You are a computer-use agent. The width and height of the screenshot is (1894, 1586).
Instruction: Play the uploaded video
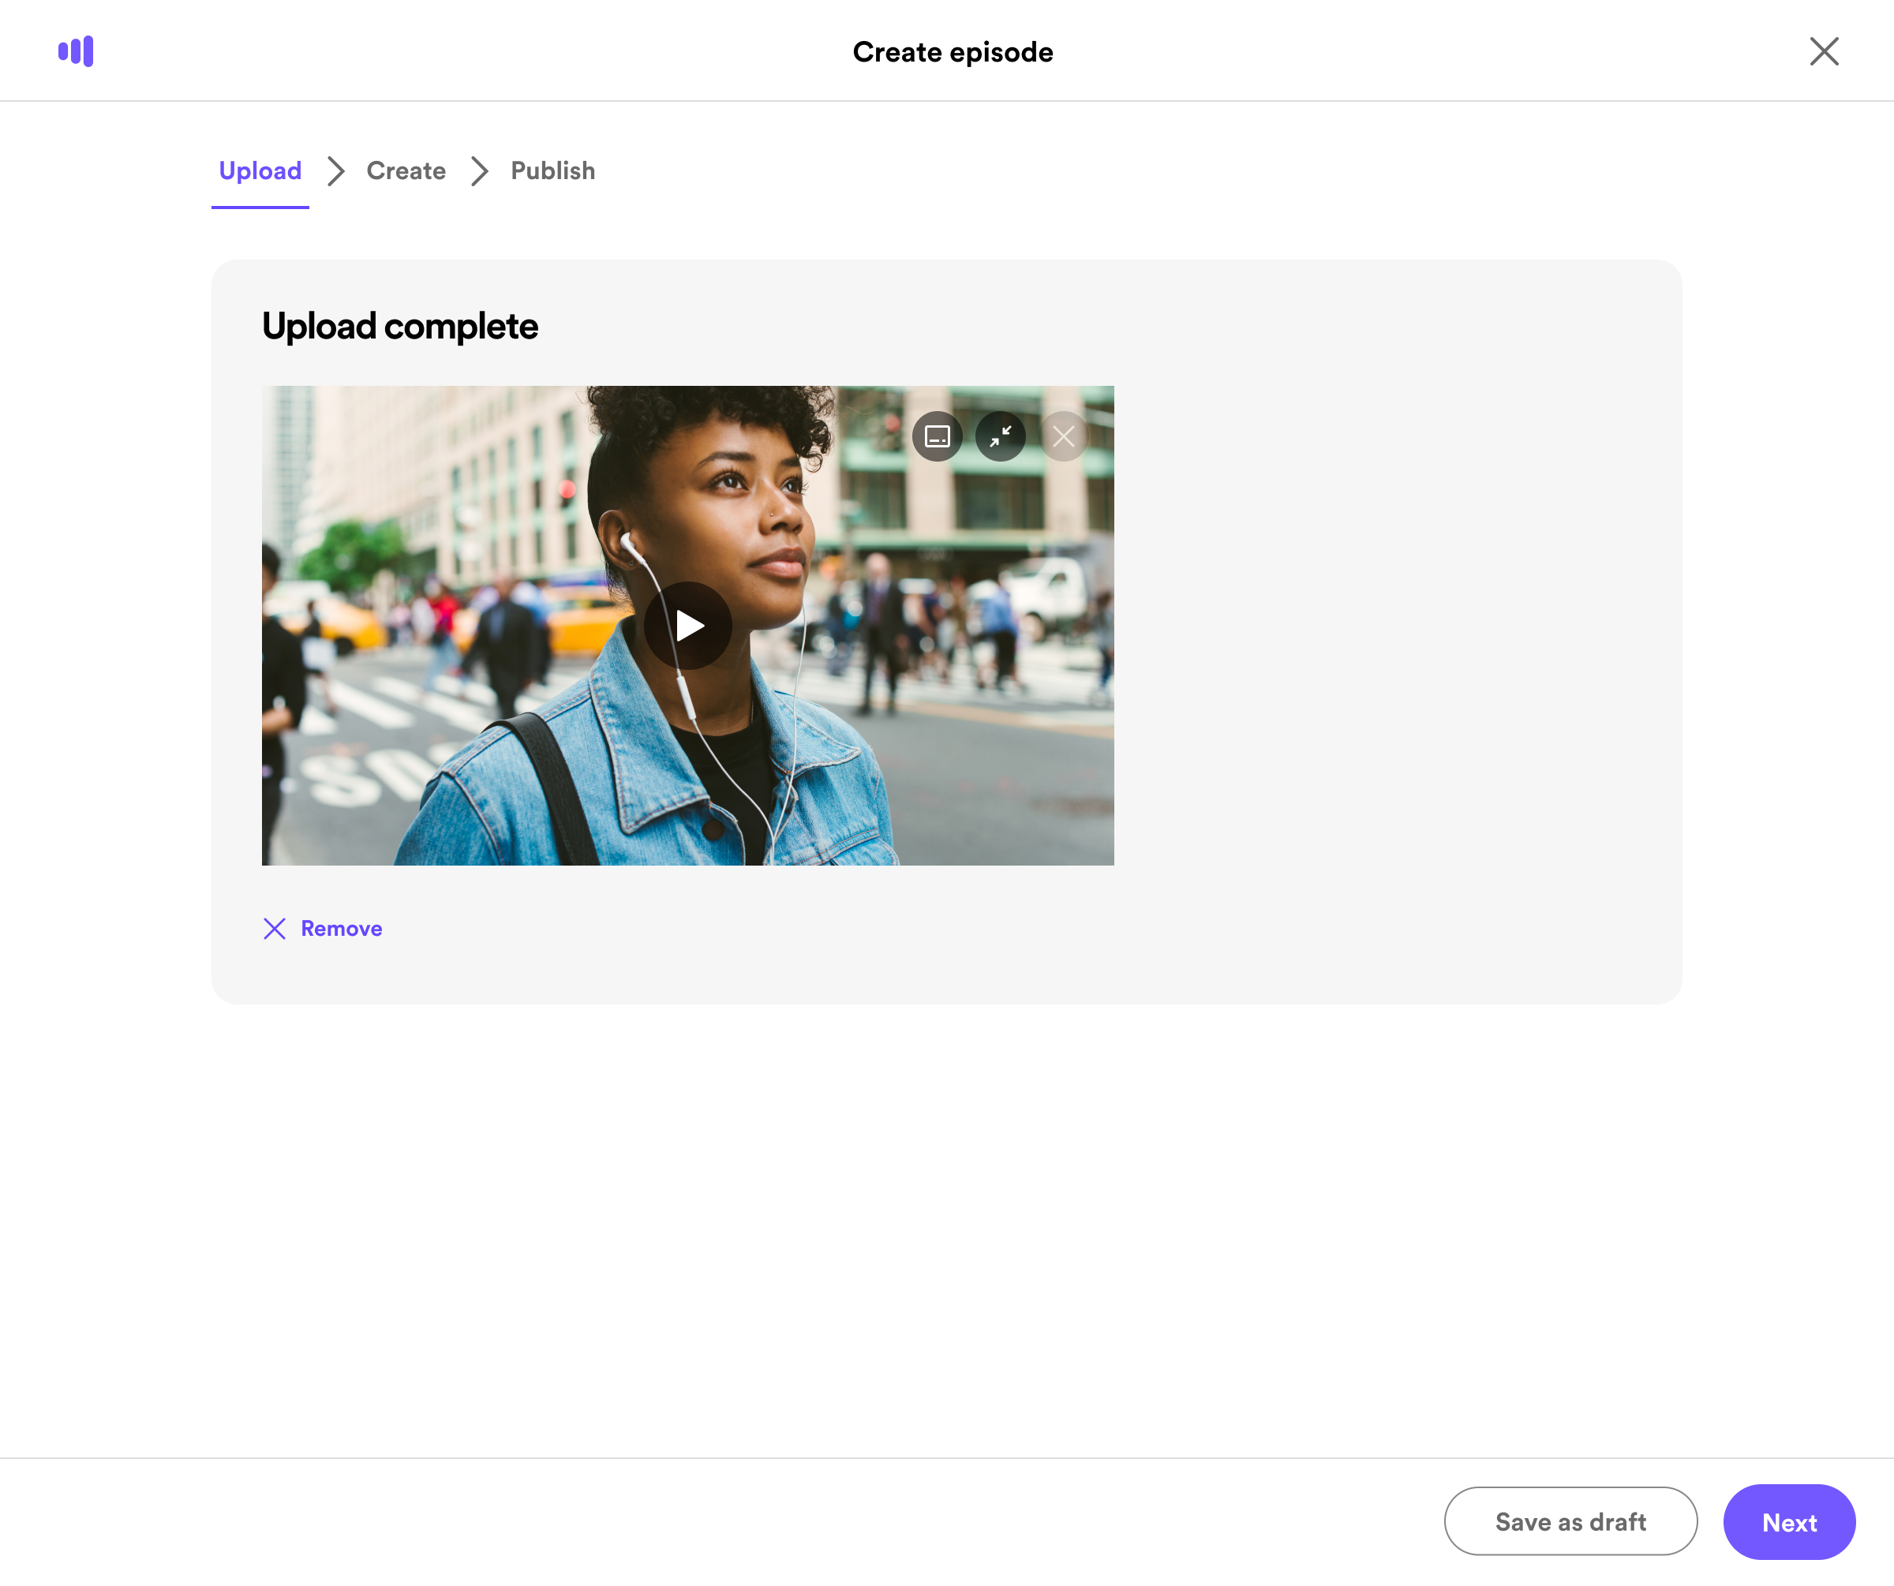tap(688, 625)
